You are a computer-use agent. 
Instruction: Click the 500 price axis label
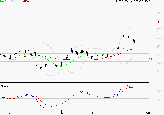[160, 71]
